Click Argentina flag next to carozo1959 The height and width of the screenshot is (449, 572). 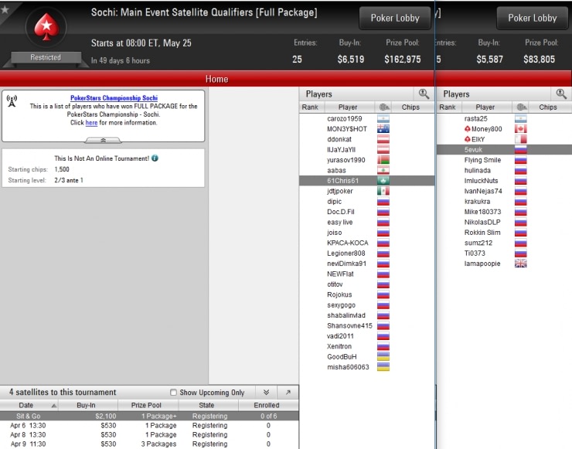pos(383,118)
